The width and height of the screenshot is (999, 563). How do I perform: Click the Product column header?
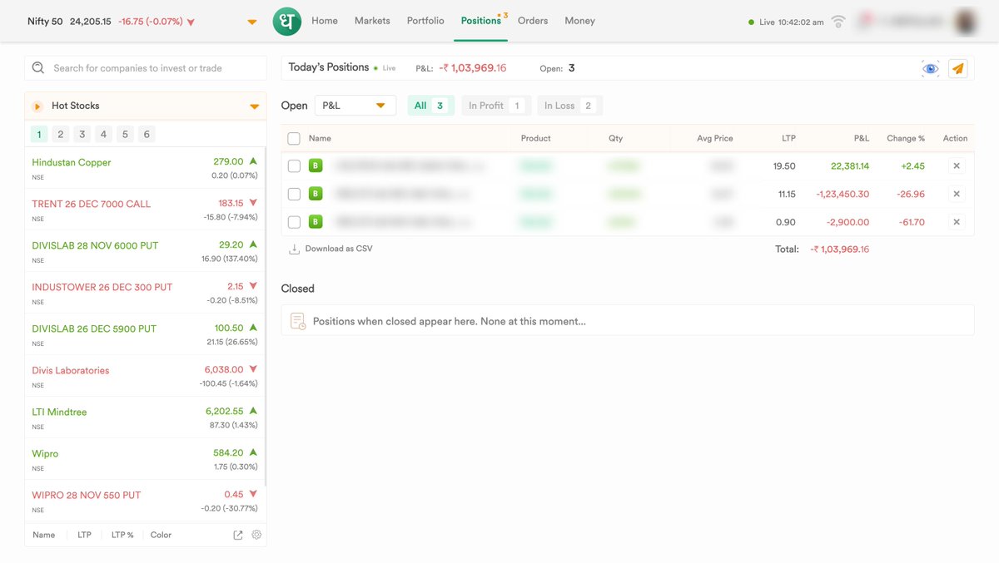coord(536,138)
